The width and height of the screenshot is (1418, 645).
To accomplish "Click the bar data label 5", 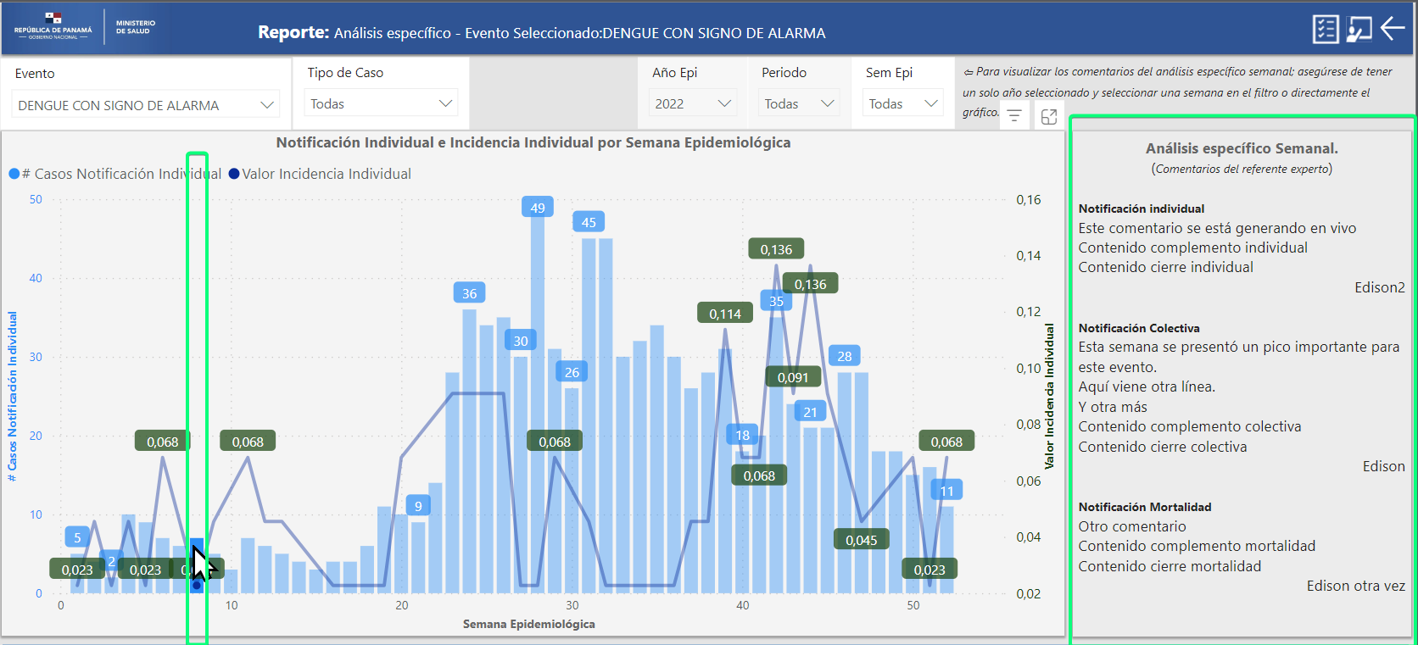I will (77, 537).
